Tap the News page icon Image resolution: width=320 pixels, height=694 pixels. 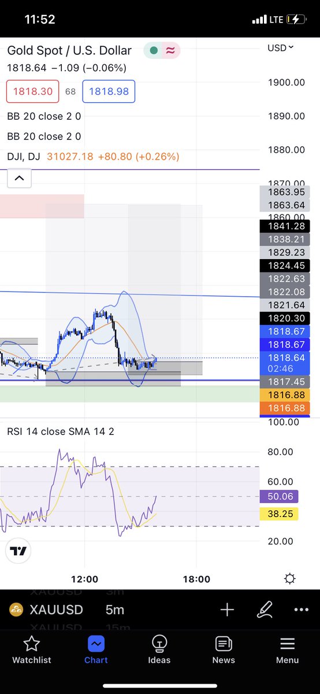pyautogui.click(x=224, y=644)
